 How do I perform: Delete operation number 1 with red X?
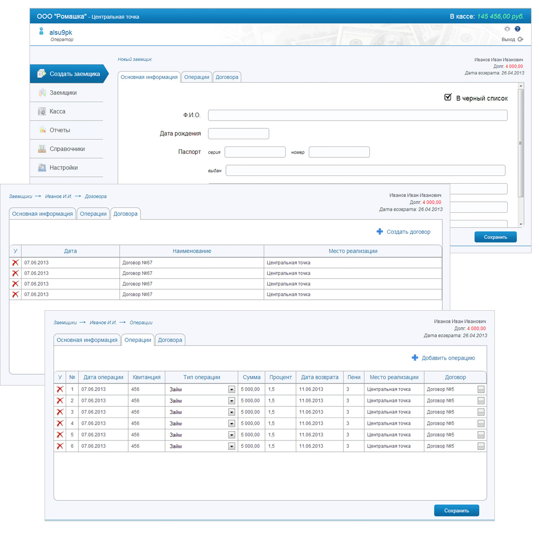coord(60,390)
